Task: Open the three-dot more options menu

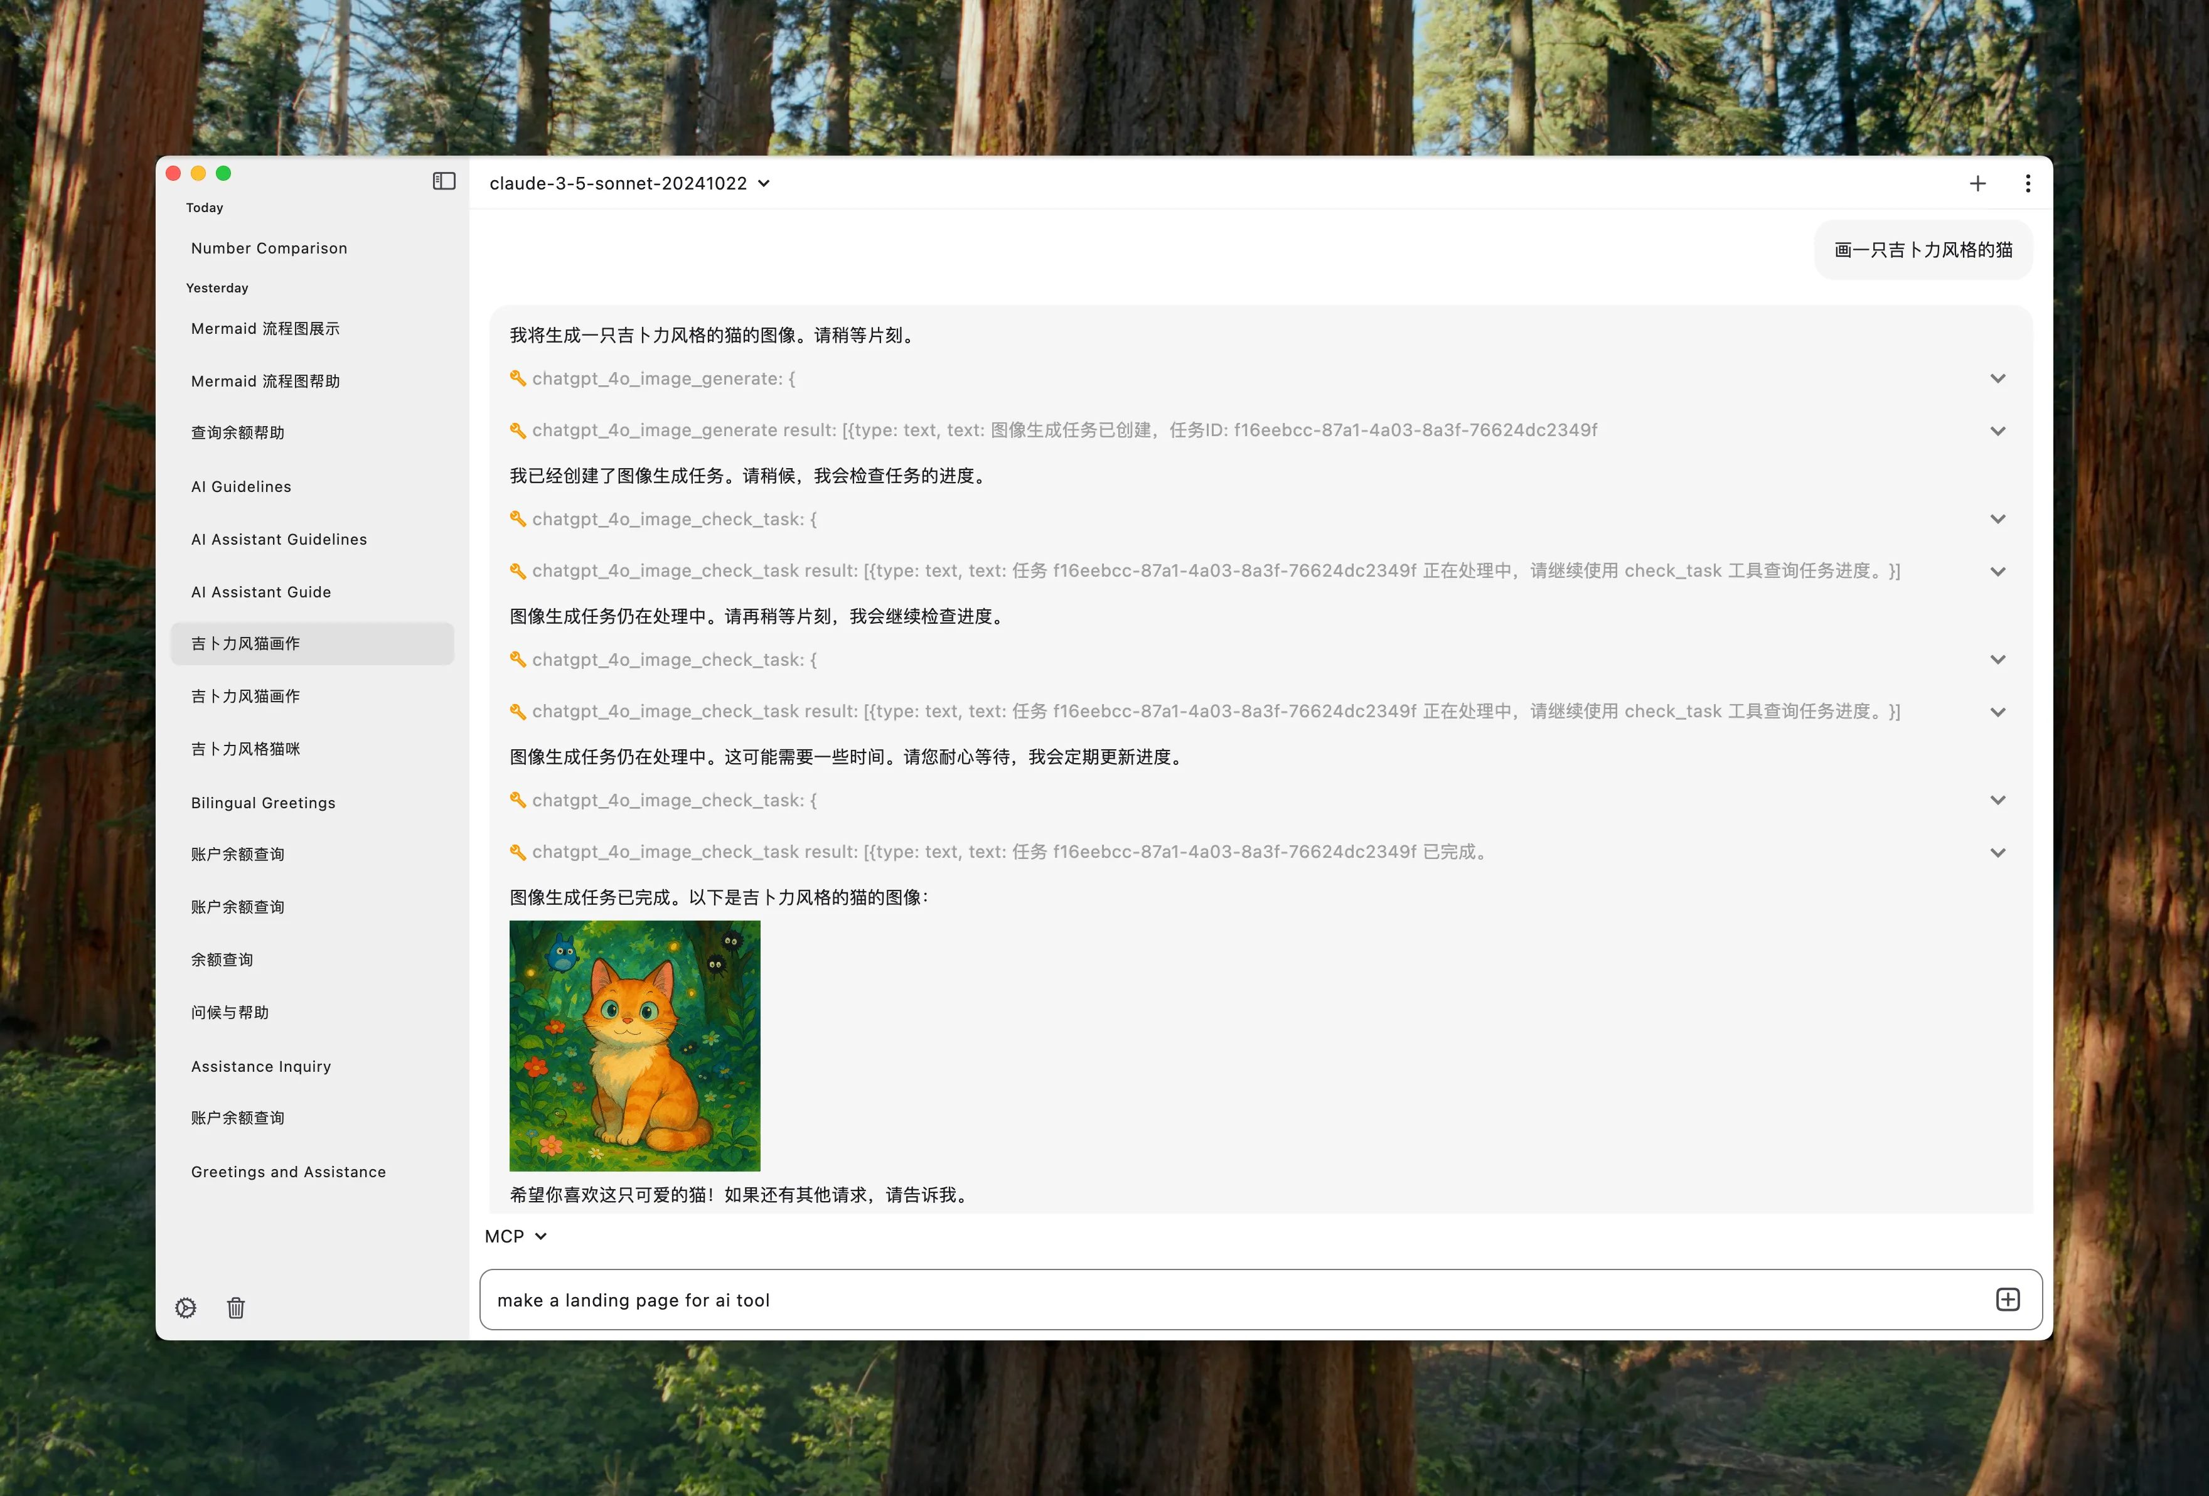Action: point(2028,183)
